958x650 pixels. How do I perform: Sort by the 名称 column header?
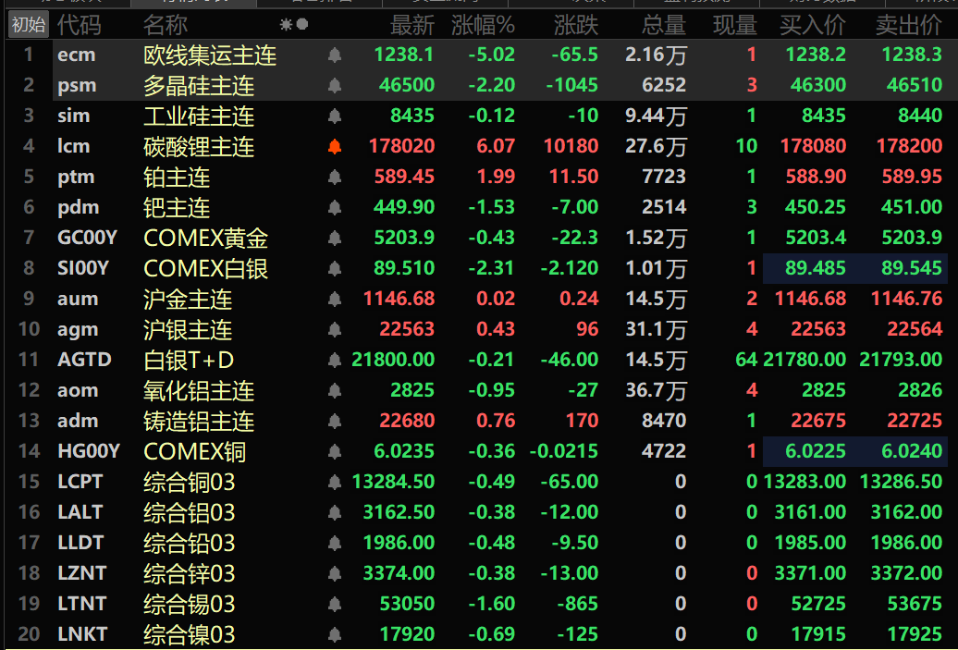click(165, 25)
